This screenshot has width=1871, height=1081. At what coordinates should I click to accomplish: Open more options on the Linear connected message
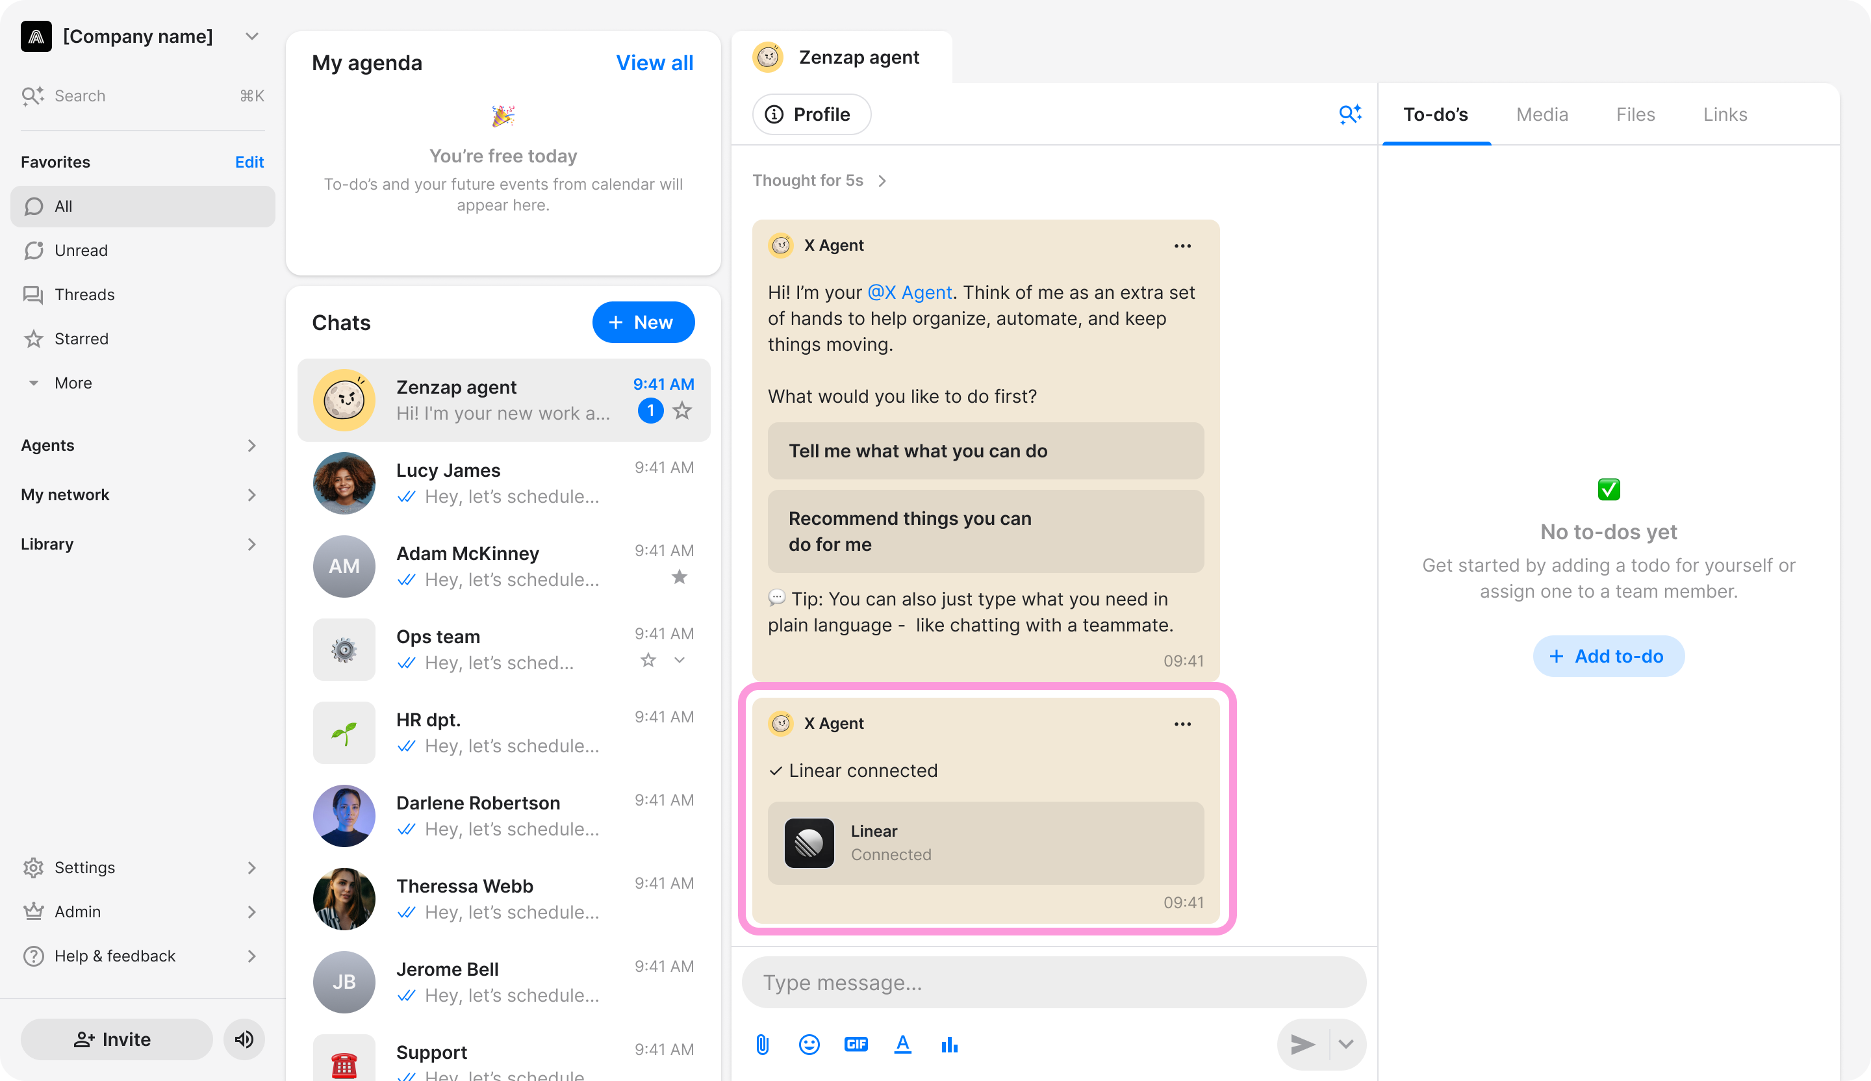click(1182, 723)
